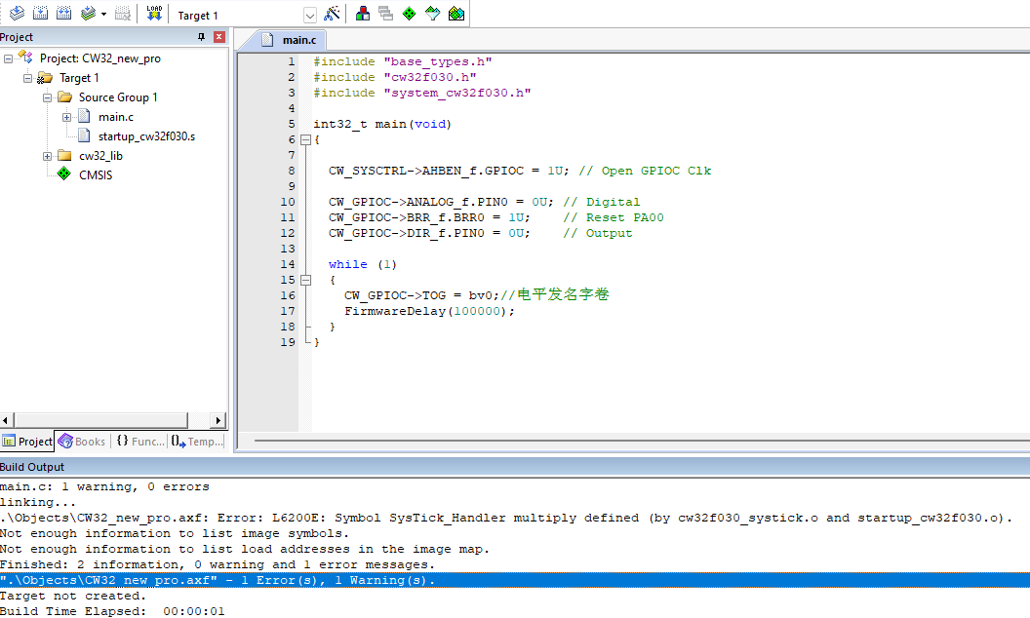Click line number 10 in the gutter
Viewport: 1030px width, 618px height.
point(288,203)
